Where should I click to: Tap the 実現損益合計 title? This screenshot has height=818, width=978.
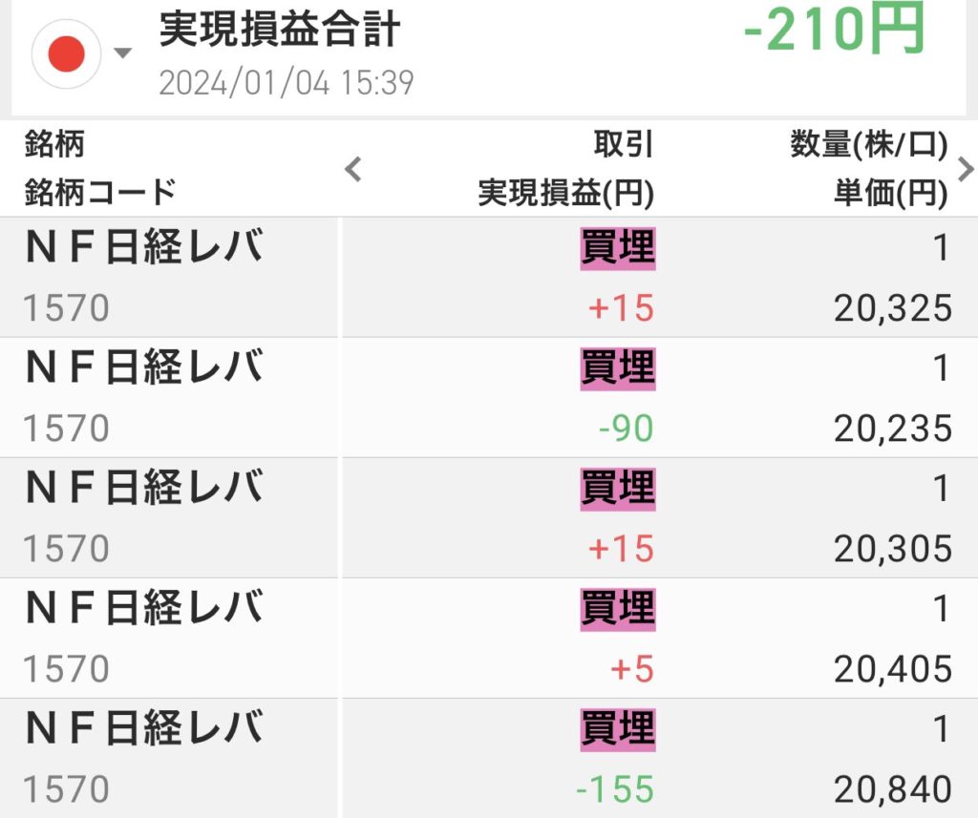tap(279, 31)
